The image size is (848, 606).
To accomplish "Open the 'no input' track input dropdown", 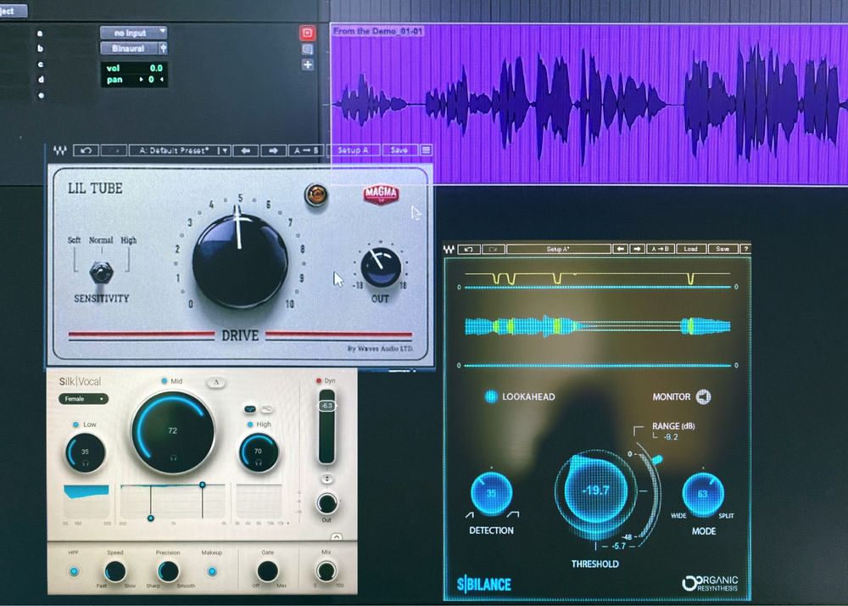I will pyautogui.click(x=134, y=33).
